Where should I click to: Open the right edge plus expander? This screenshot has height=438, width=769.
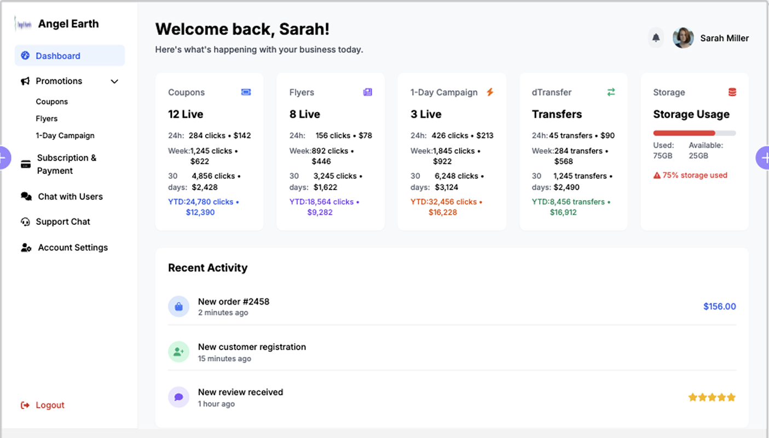click(764, 158)
